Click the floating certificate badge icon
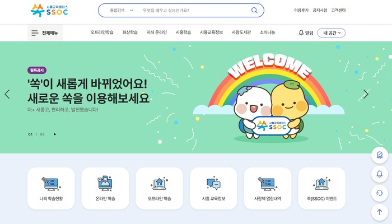Viewport: 392px width, 224px height. [380, 155]
